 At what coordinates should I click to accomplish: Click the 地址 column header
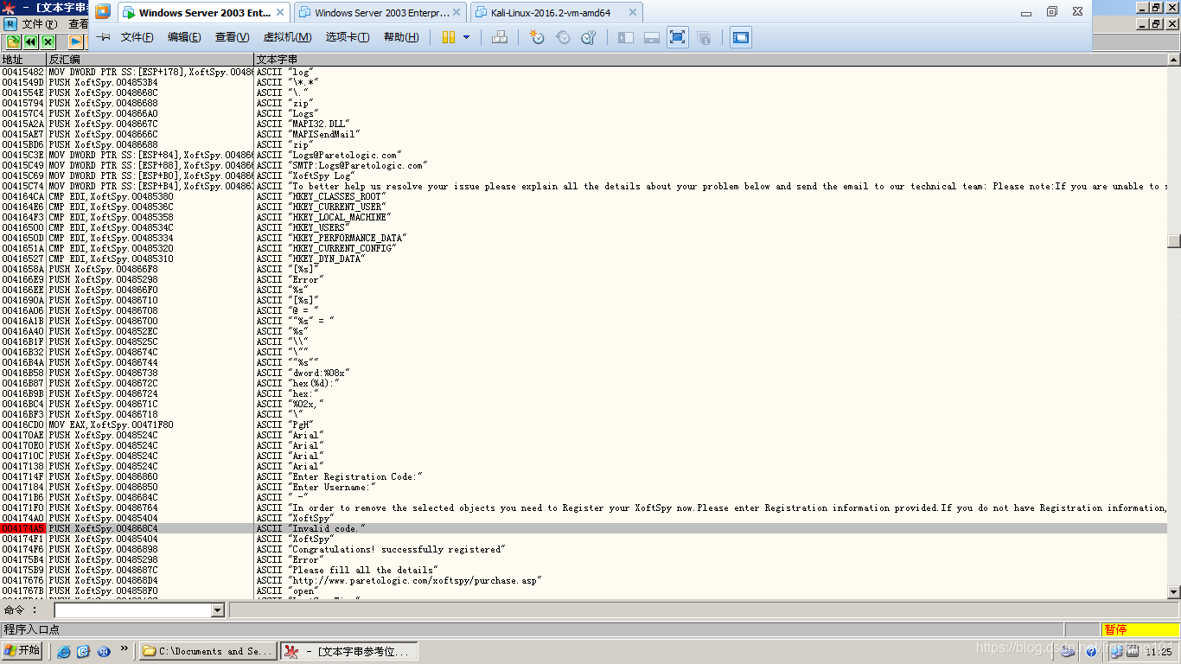click(x=23, y=60)
